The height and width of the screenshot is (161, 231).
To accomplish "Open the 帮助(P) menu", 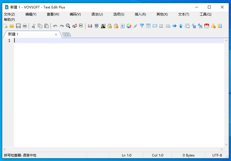I will point(9,20).
